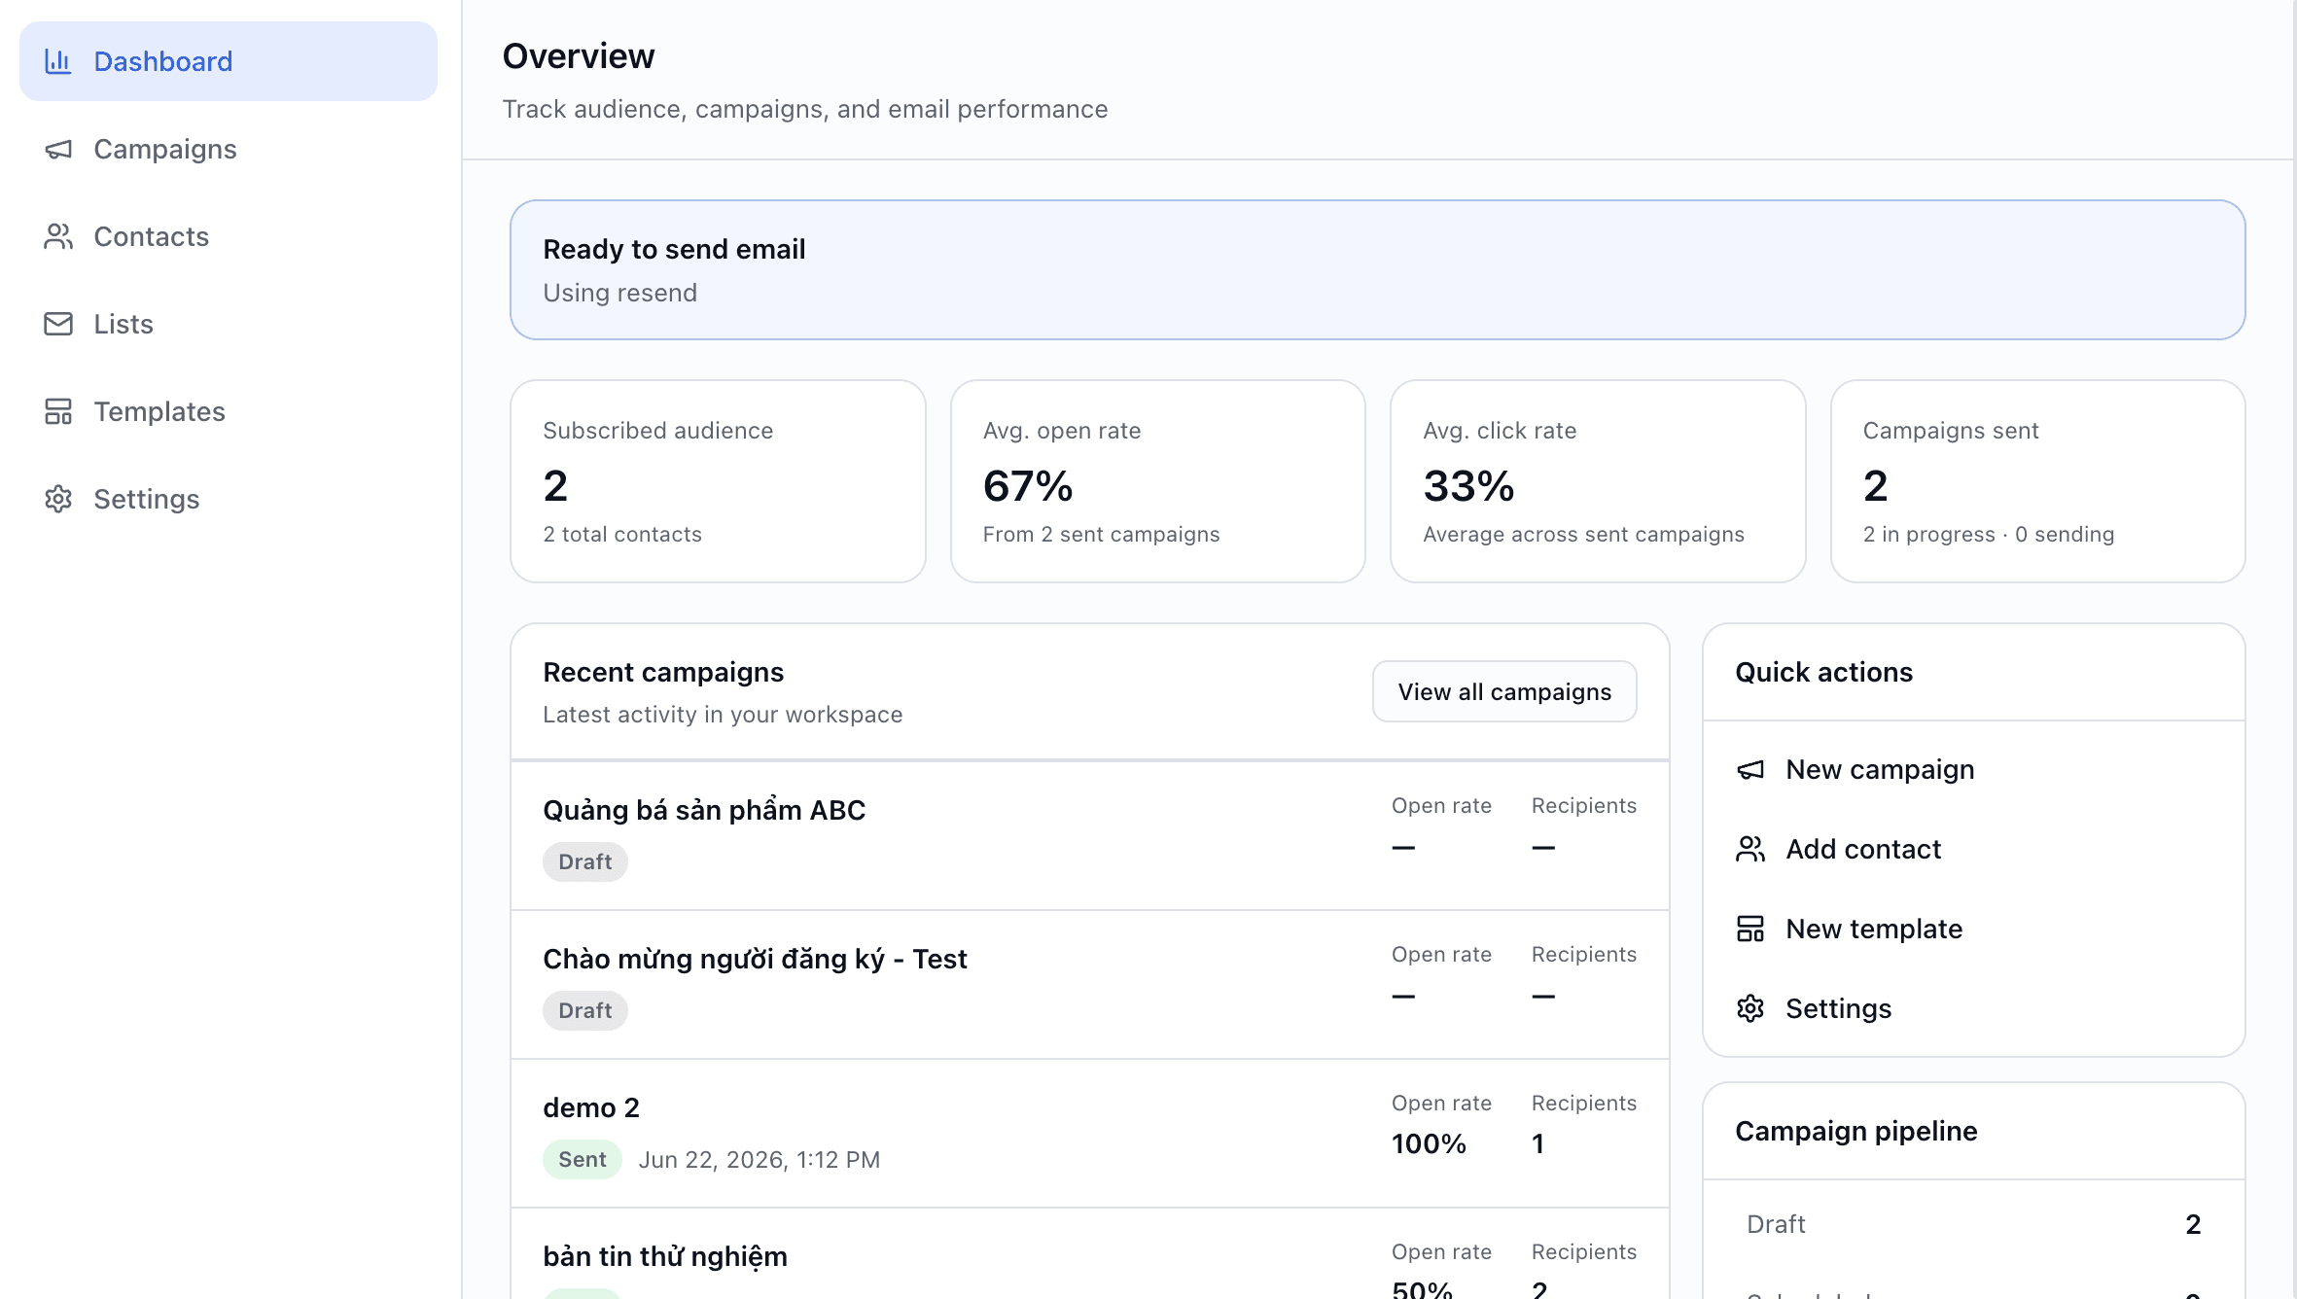
Task: Open the demo 2 campaign
Action: click(1090, 1134)
